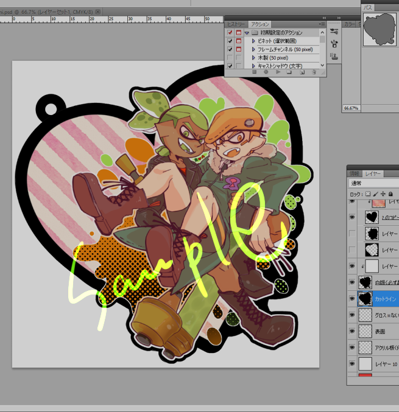
Task: Toggle dialog box for キャストシャドウ (文字)
Action: (x=239, y=66)
